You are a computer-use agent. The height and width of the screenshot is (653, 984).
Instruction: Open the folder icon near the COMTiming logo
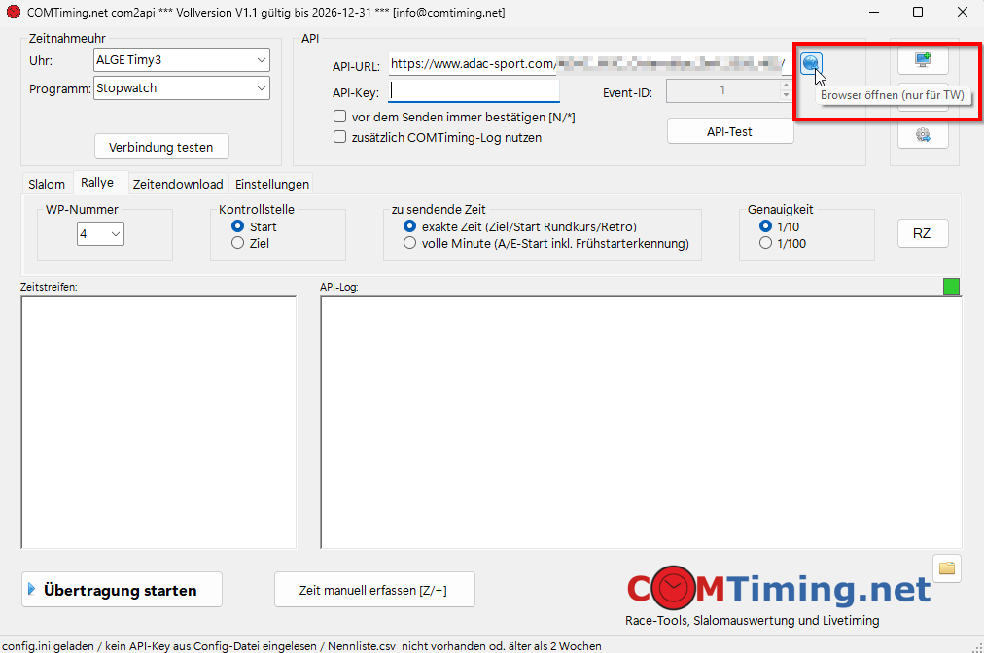946,567
